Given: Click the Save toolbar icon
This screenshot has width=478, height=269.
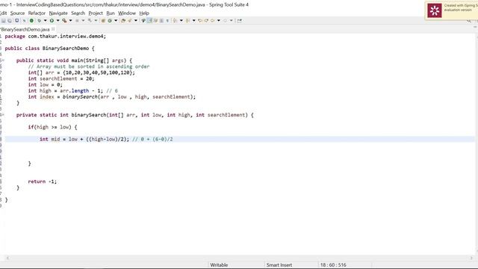Looking at the screenshot, I should point(3,20).
